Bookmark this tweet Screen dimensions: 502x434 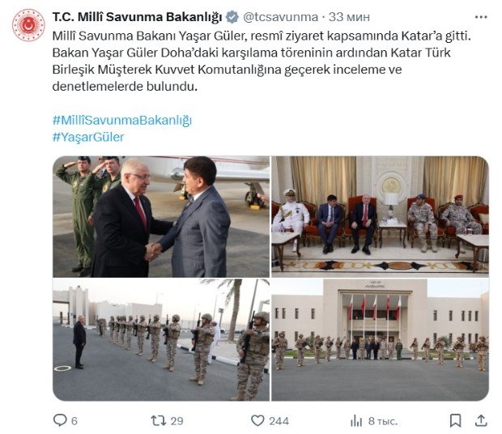pyautogui.click(x=455, y=420)
